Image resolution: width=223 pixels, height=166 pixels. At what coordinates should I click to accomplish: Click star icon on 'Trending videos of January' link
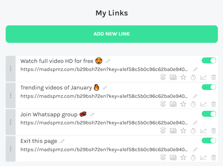point(183,104)
